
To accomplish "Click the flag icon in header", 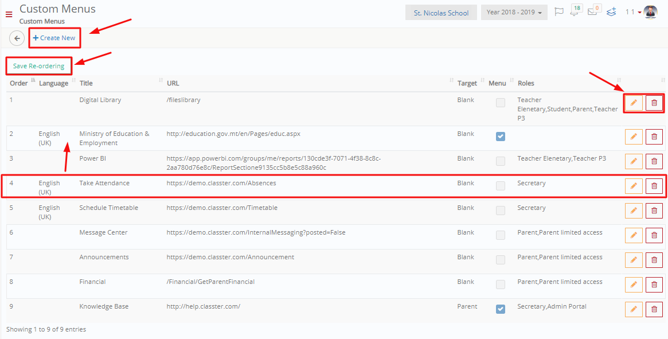I will [558, 12].
